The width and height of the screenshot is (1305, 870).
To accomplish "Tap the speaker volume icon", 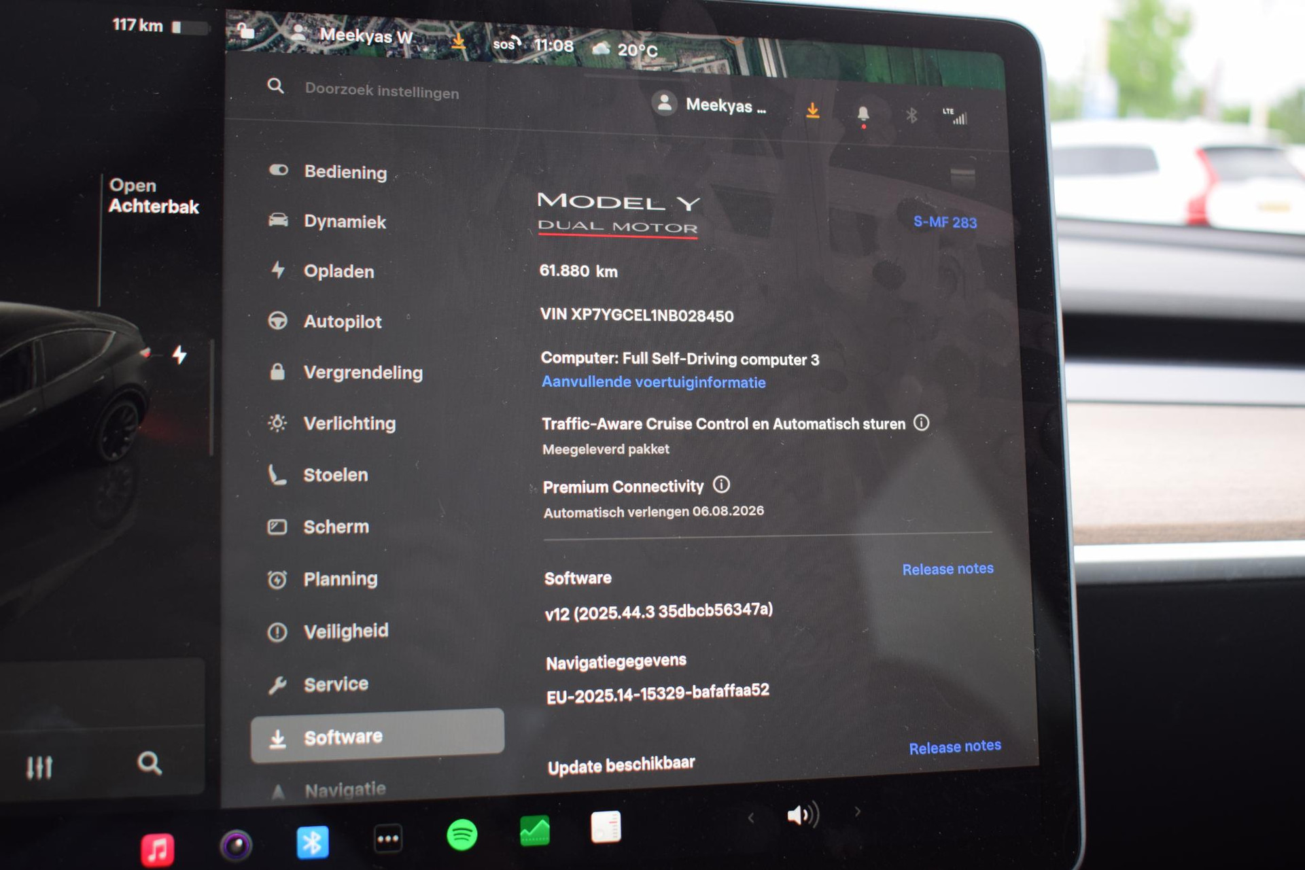I will 803,814.
